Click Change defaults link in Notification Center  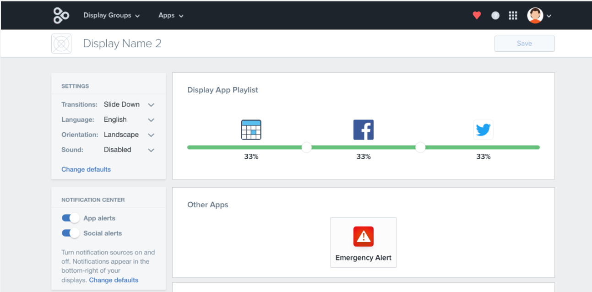tap(114, 280)
